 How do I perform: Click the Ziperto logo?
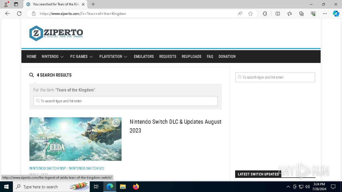[56, 33]
